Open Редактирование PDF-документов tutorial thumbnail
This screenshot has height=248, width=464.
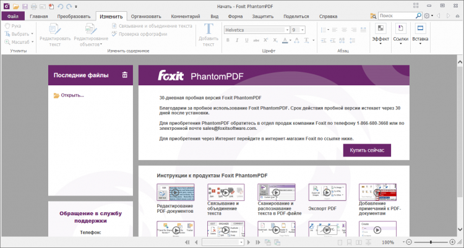176,192
